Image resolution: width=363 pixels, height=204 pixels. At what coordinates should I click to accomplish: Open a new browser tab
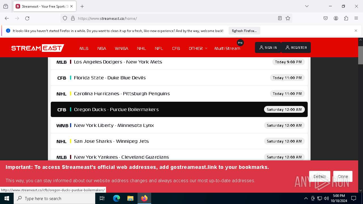(x=82, y=6)
